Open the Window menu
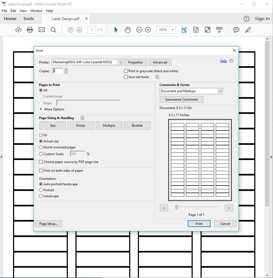This screenshot has height=278, width=273. pos(36,11)
